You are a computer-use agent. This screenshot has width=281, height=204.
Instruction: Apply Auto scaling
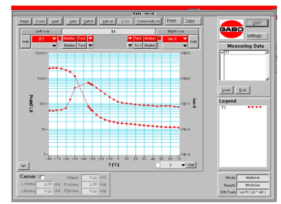tap(73, 21)
